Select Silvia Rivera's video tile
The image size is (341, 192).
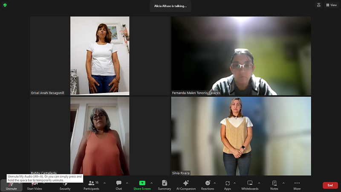(x=241, y=136)
